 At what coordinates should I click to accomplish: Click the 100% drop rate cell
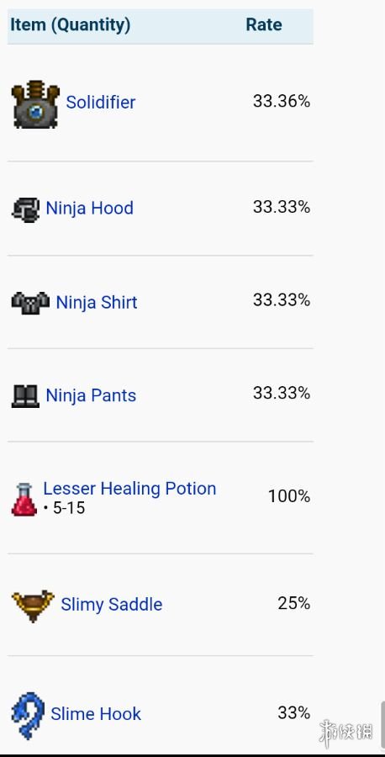pos(289,496)
